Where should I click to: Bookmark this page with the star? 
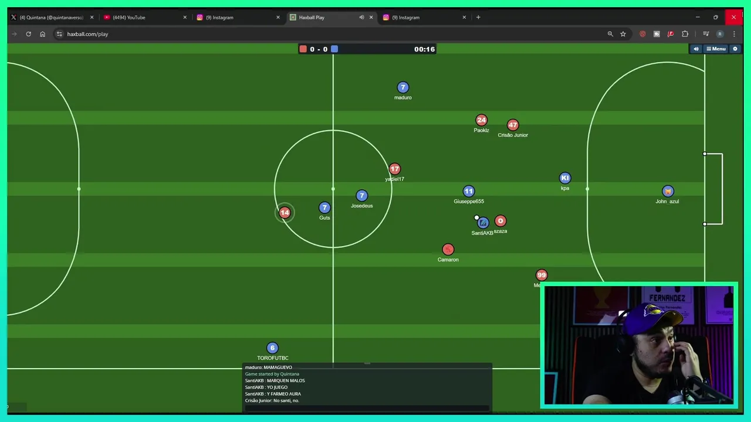coord(623,34)
